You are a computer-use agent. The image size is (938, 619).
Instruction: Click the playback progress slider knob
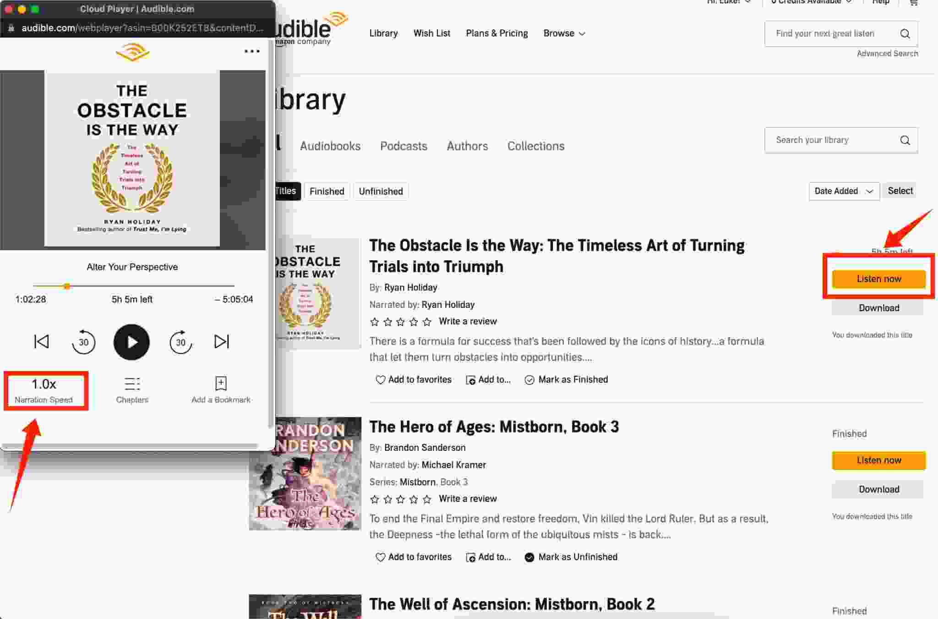(x=67, y=286)
